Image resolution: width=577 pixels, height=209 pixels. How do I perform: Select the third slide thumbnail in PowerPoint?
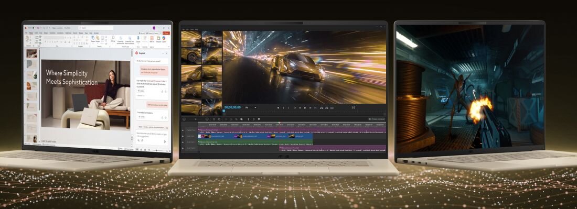click(x=32, y=75)
